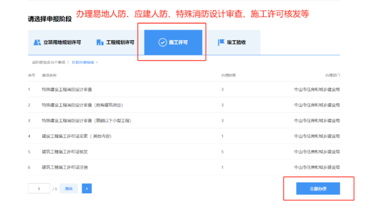The height and width of the screenshot is (209, 392).
Task: Select row 建设工程施工许可证变更（其他内容）
Action: (x=184, y=136)
